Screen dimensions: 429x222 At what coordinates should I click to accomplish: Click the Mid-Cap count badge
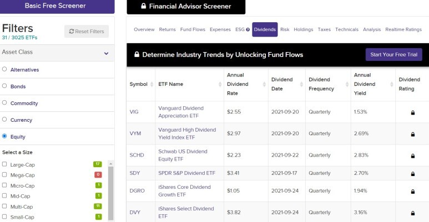click(98, 195)
